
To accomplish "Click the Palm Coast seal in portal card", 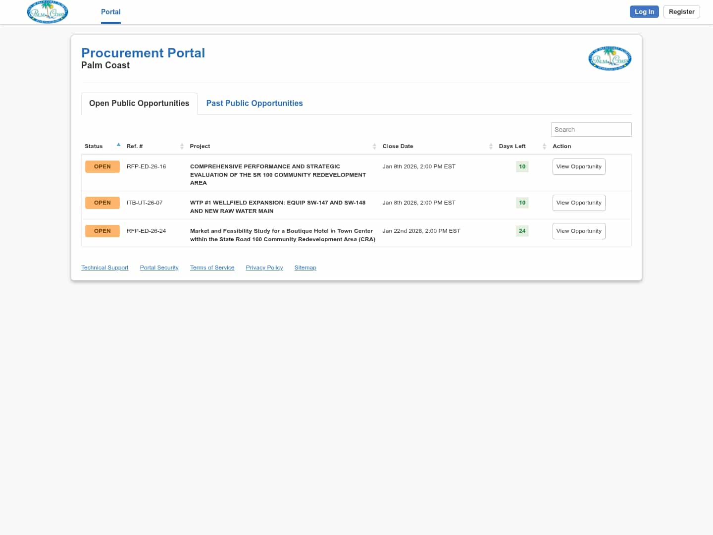I will point(610,58).
